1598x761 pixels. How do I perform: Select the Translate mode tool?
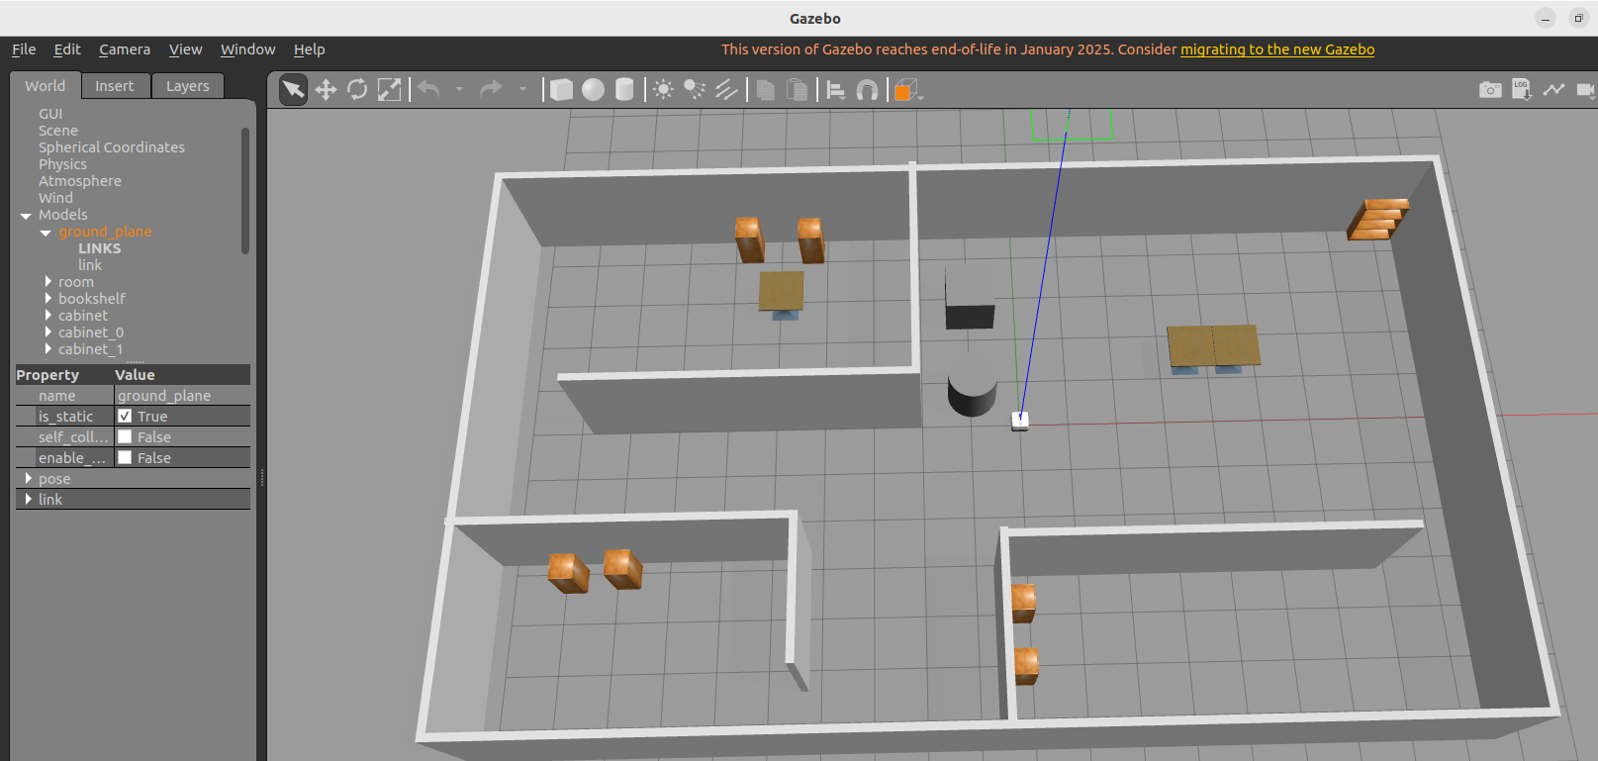tap(326, 90)
